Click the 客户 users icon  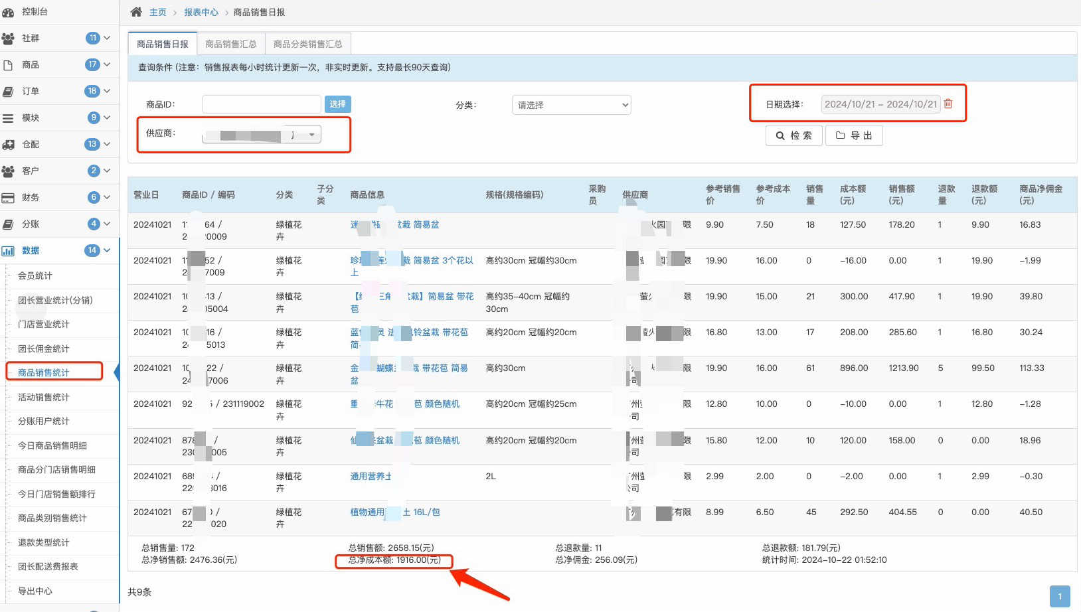click(x=8, y=171)
